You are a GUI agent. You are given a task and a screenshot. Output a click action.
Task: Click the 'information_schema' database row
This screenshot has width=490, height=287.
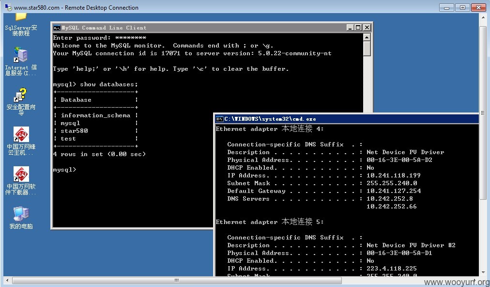95,115
